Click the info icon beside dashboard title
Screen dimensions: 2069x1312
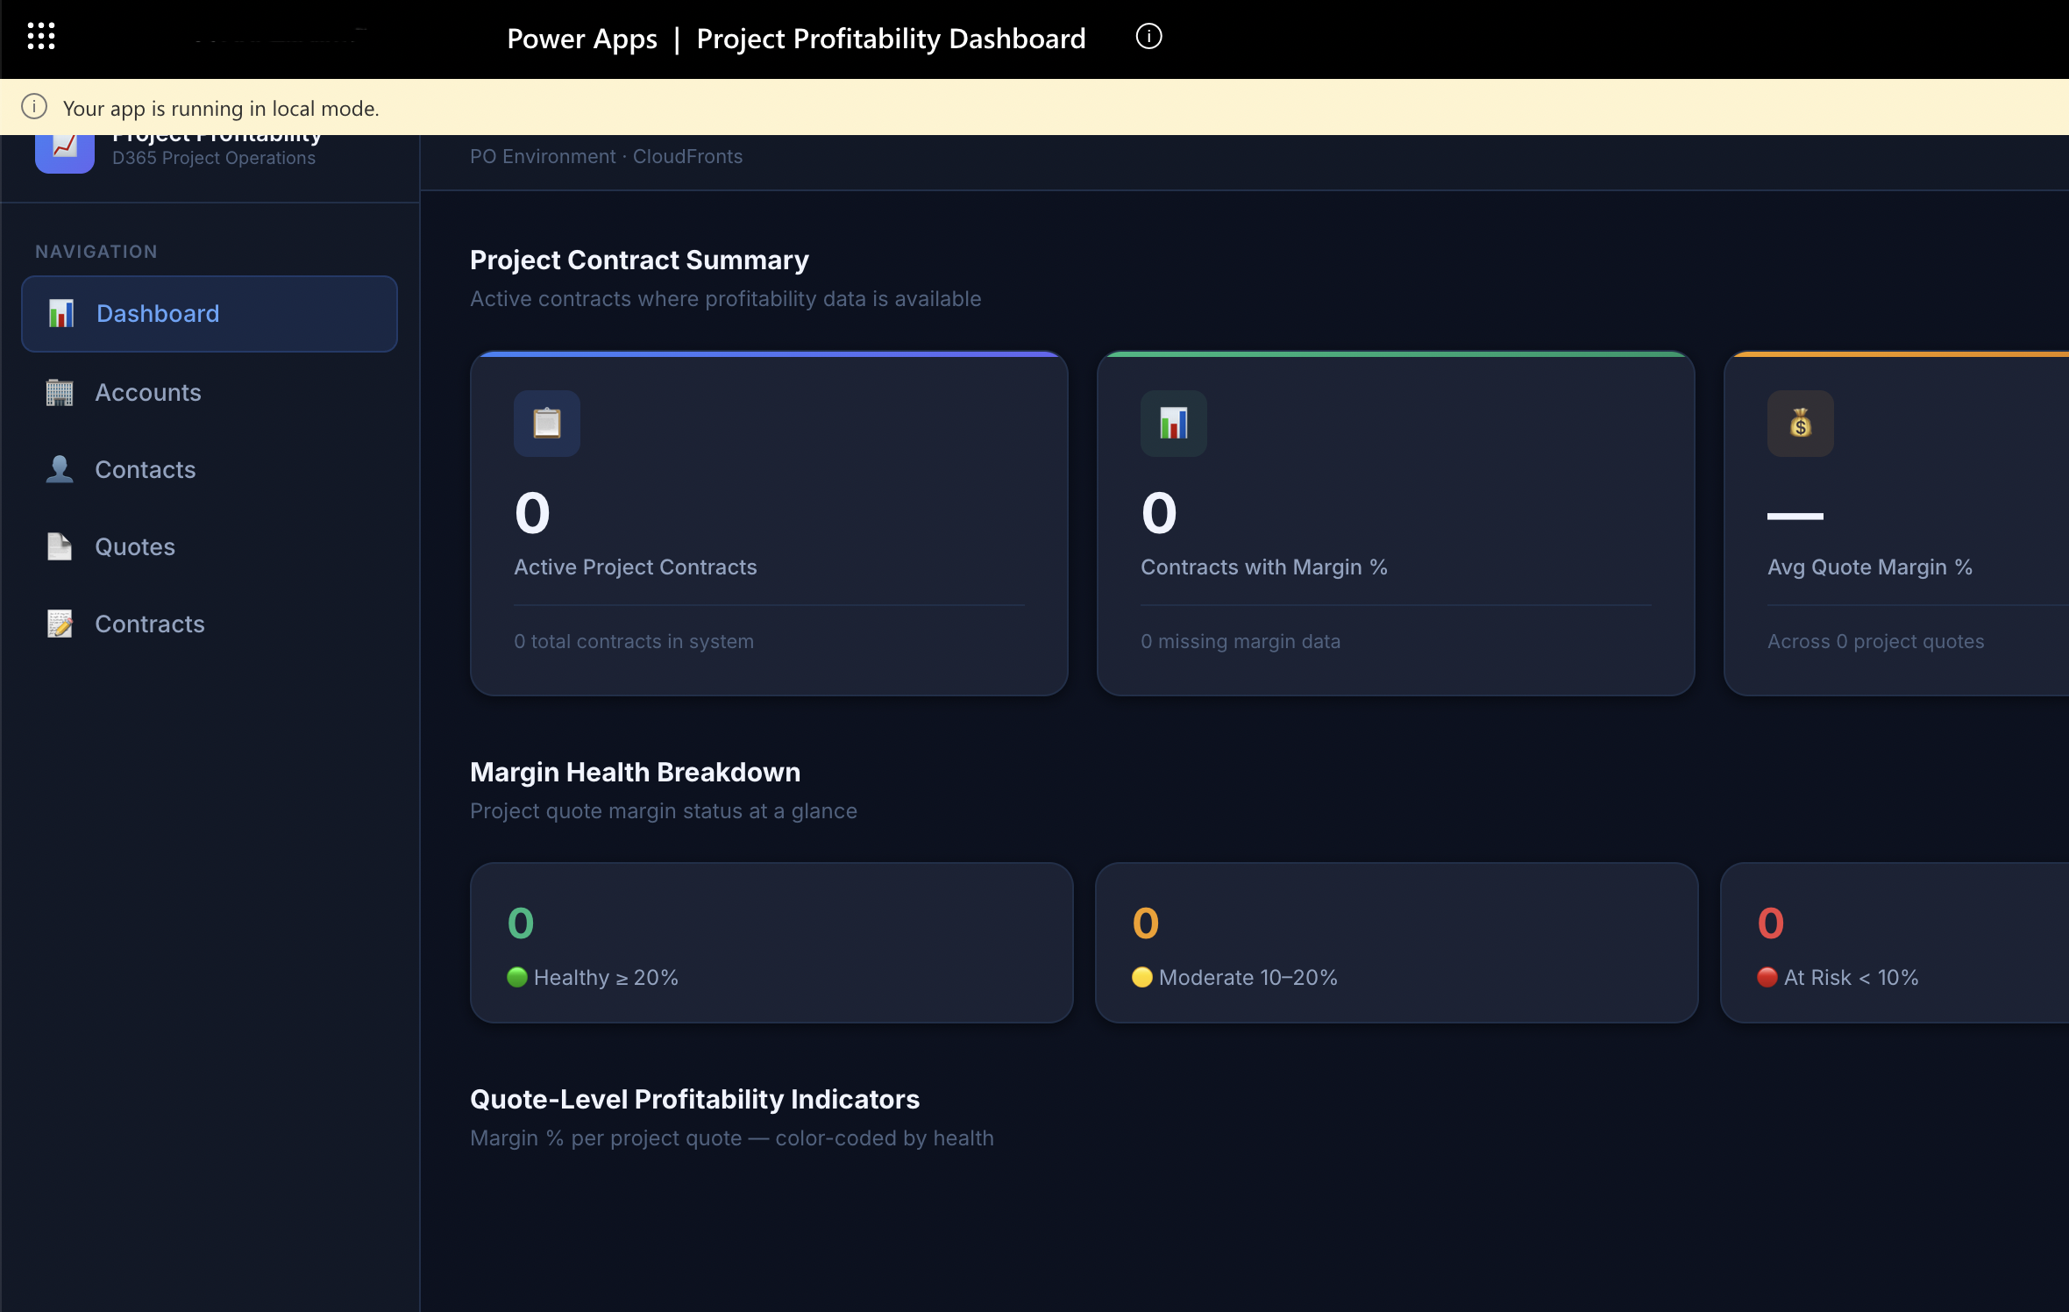click(1148, 36)
